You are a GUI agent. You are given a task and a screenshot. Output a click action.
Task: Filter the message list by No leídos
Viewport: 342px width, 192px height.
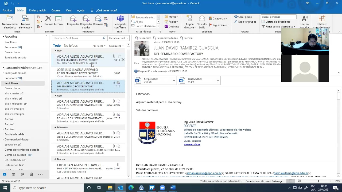click(71, 46)
